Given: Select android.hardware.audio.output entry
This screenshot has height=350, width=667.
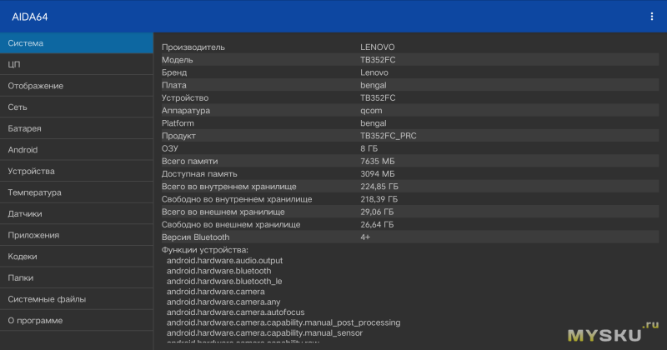Looking at the screenshot, I should coord(224,260).
